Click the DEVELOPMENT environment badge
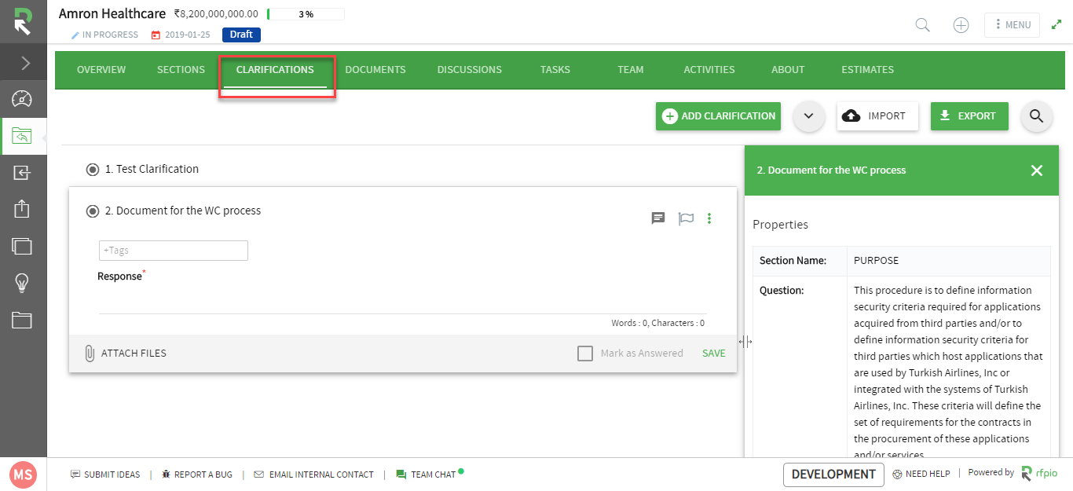This screenshot has height=491, width=1073. (x=833, y=475)
